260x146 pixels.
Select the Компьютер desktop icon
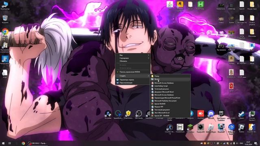[5, 5]
